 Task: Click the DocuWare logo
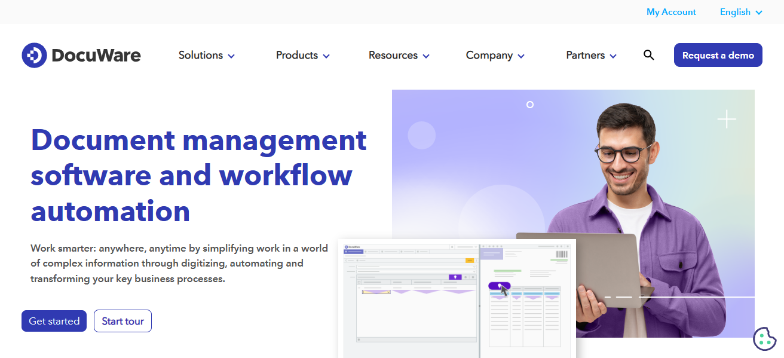pyautogui.click(x=81, y=55)
